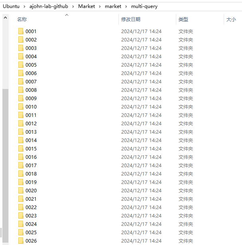Click the modified date of folder 0008
242x245 pixels.
[x=141, y=90]
